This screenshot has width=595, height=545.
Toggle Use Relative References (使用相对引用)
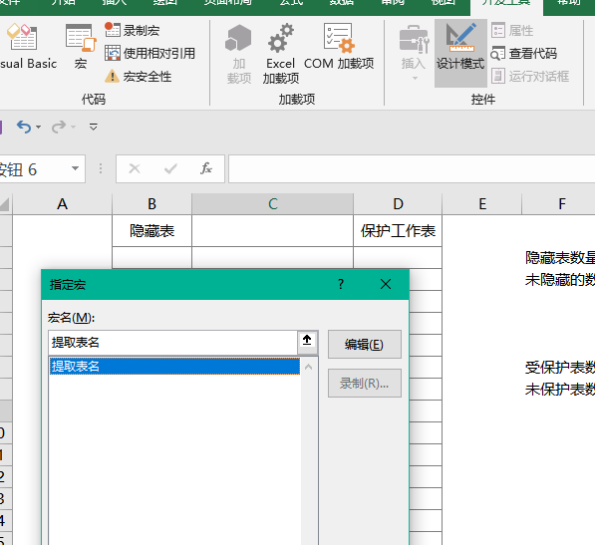149,54
